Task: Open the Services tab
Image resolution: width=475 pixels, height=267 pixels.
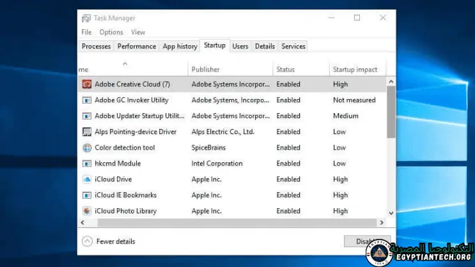Action: (293, 46)
